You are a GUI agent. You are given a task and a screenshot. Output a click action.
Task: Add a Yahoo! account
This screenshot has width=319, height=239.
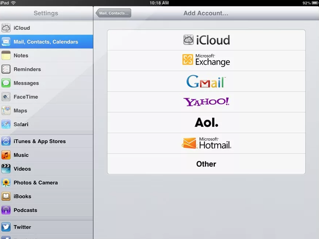(206, 102)
